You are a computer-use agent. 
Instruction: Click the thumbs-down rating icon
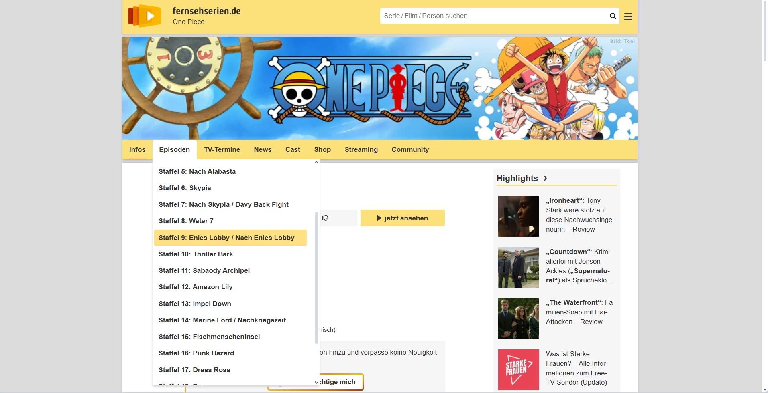point(325,218)
